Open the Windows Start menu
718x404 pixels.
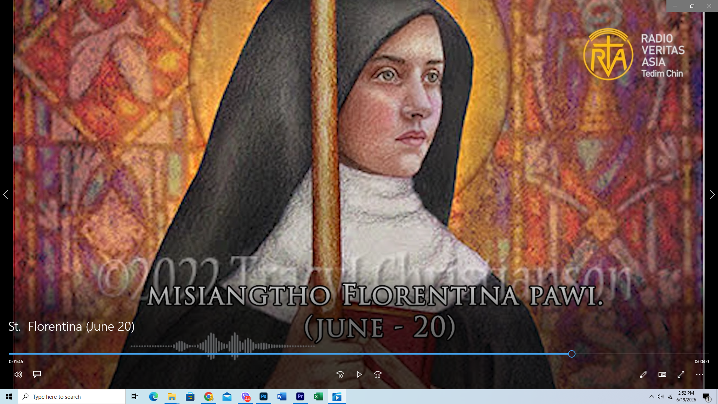(9, 397)
